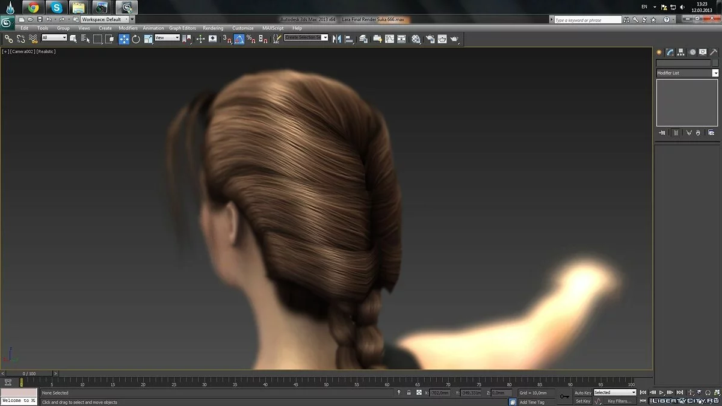Enable Auto Key animation mode
Viewport: 722px width, 406px height.
point(582,393)
